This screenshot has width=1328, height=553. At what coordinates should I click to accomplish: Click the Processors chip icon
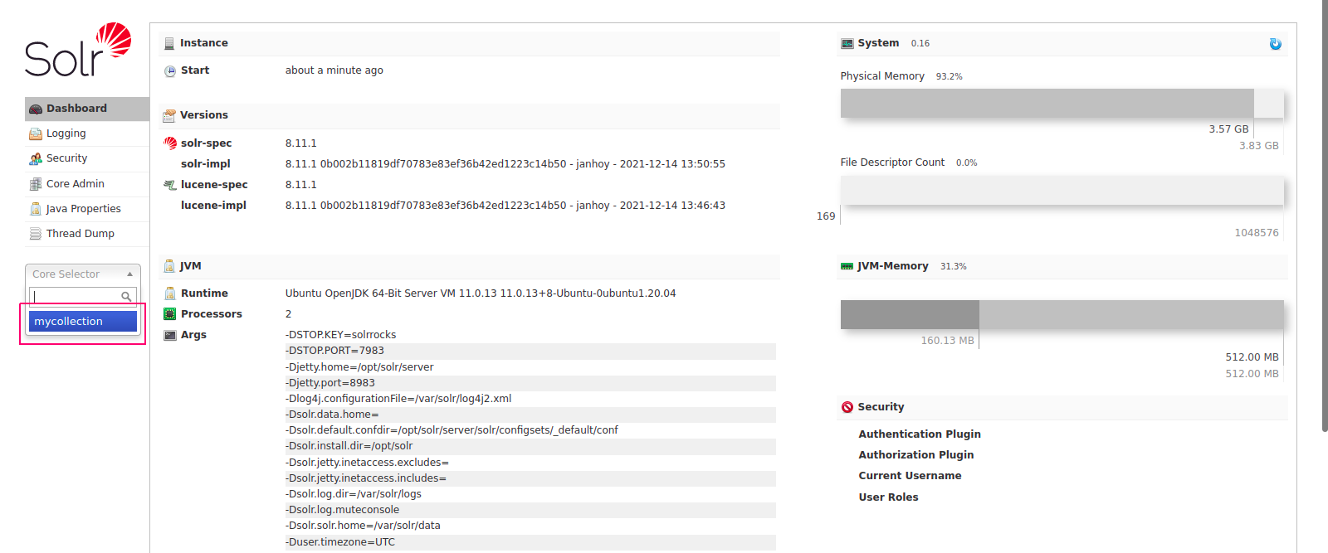(170, 314)
